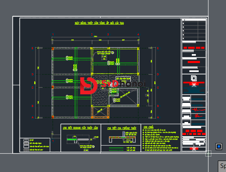Select the orange crossed rectangle on the plan

point(100,112)
